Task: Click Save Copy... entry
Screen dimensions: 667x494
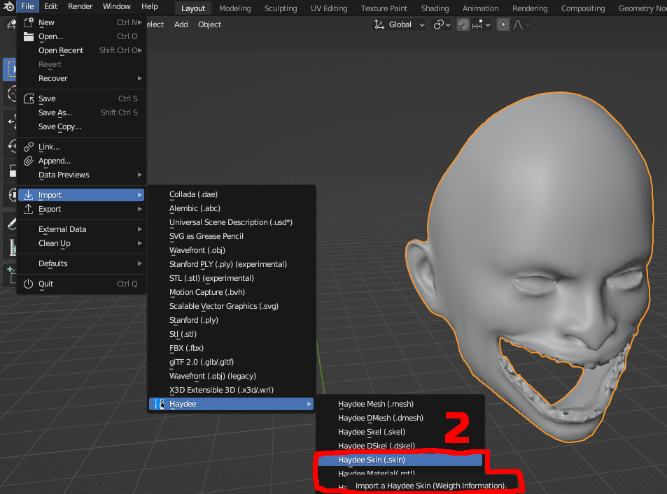Action: click(x=81, y=126)
